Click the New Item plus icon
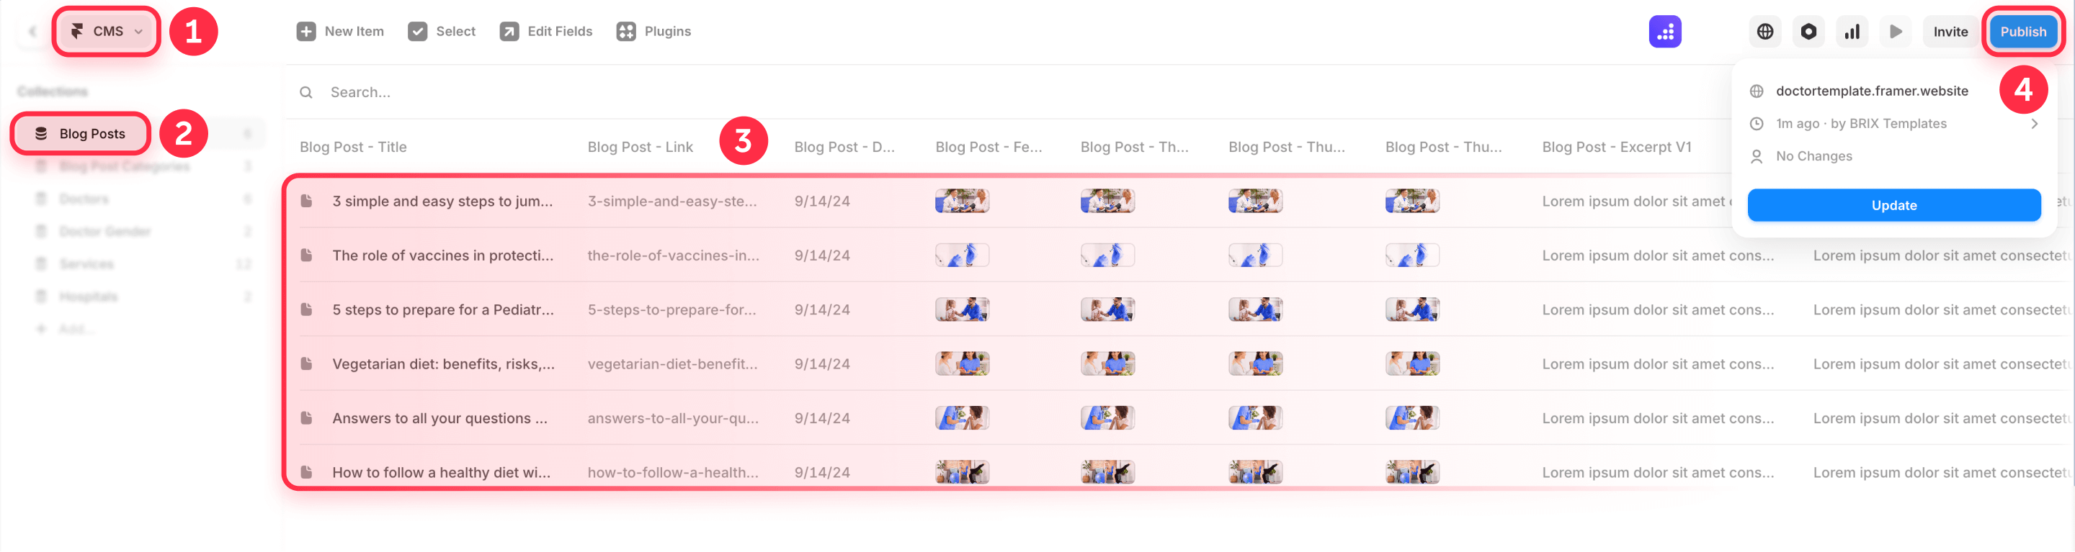Image resolution: width=2075 pixels, height=552 pixels. 306,32
